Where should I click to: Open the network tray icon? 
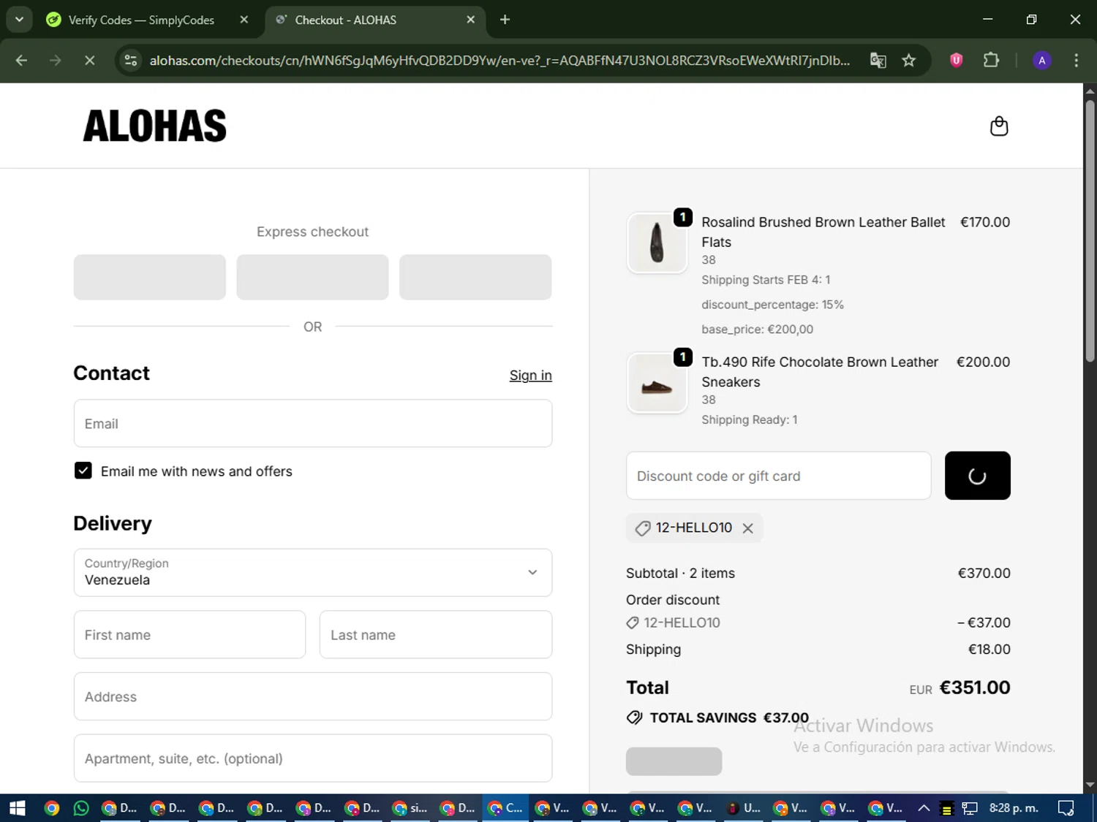(970, 808)
